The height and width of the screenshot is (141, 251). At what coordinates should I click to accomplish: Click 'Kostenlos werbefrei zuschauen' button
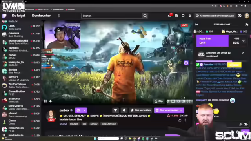tap(215, 16)
